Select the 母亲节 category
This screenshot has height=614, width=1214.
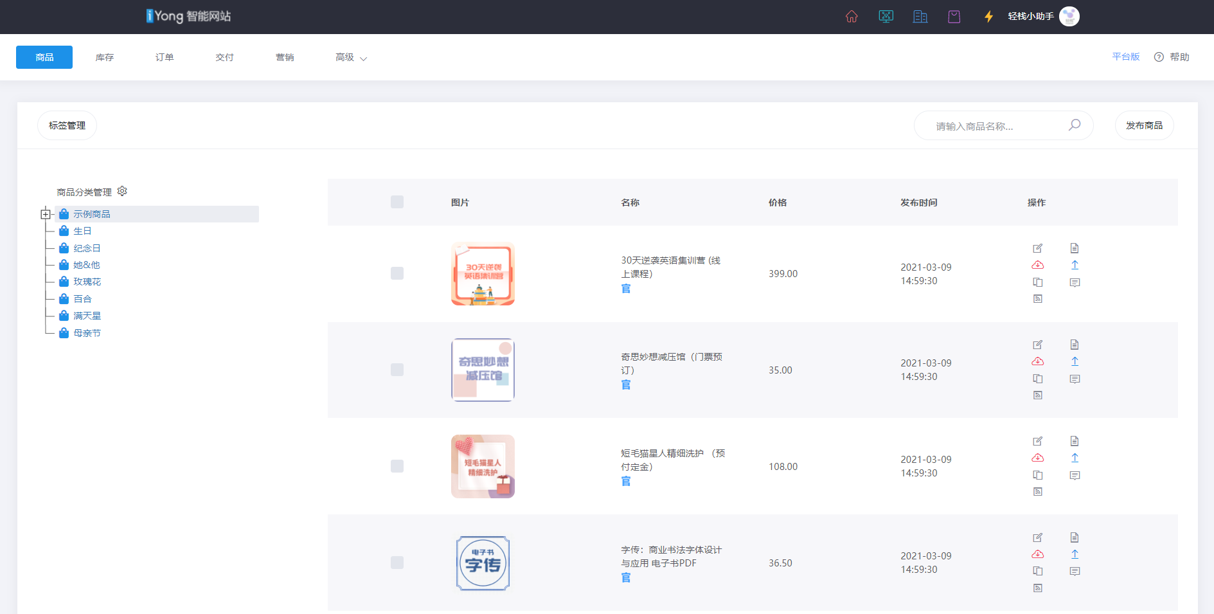pyautogui.click(x=87, y=333)
